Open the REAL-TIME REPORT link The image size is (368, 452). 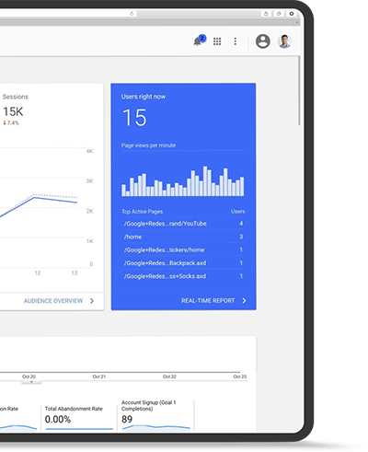coord(208,300)
